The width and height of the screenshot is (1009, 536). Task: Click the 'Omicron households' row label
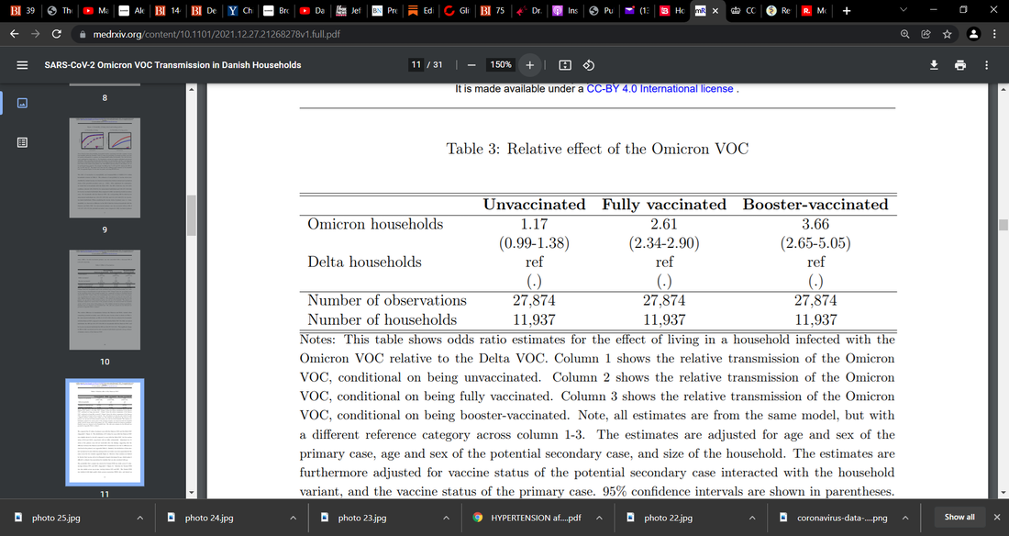click(x=375, y=224)
